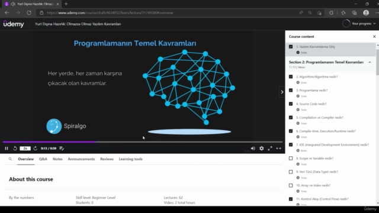Image resolution: width=379 pixels, height=213 pixels.
Task: Search course content magnifier icon
Action: [10, 159]
